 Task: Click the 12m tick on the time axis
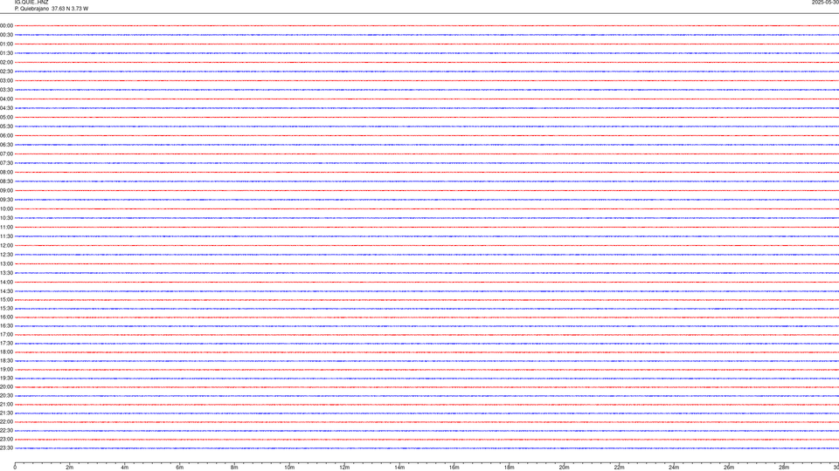click(x=344, y=468)
